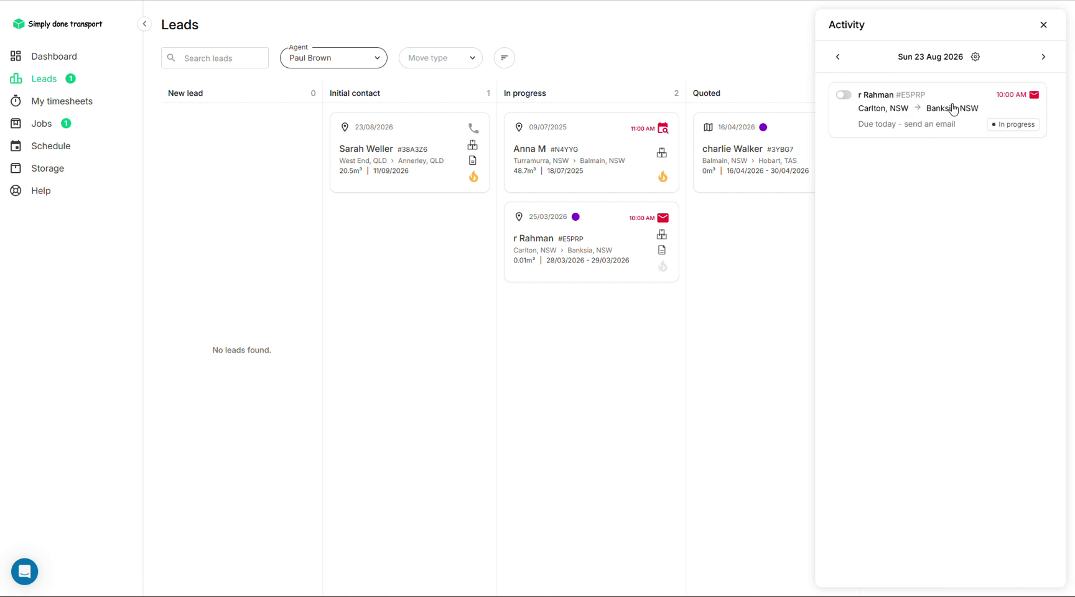Open charlie Walker lead name
Viewport: 1075px width, 597px height.
coord(732,149)
